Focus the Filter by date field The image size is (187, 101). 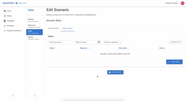88,42
